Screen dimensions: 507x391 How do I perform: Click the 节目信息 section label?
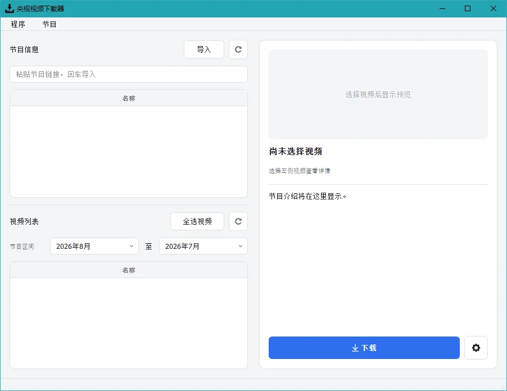point(24,49)
